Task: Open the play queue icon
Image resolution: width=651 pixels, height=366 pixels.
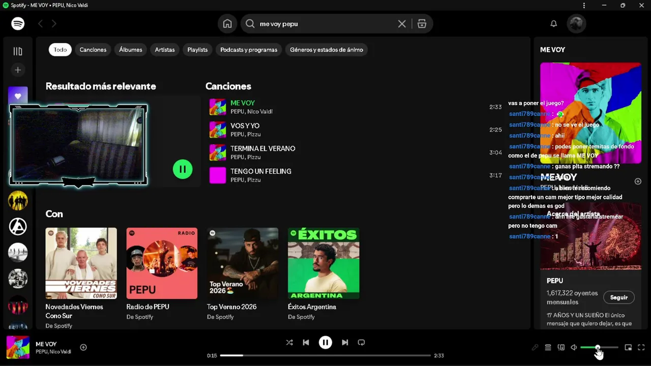Action: pos(548,347)
